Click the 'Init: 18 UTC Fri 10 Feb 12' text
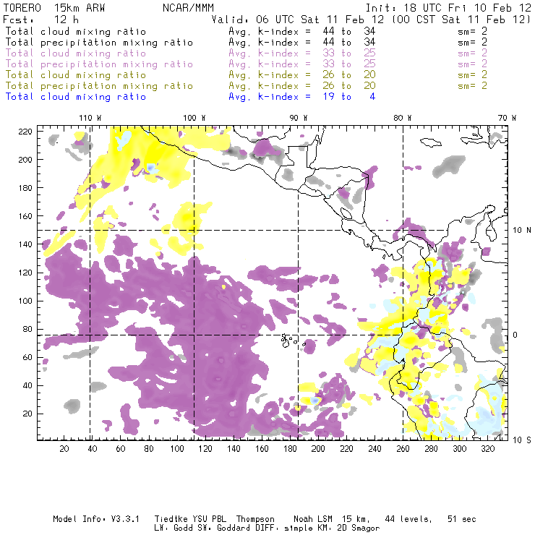535x535 pixels. pyautogui.click(x=448, y=8)
